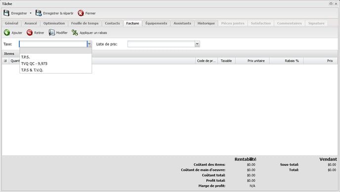The width and height of the screenshot is (340, 192).
Task: Maximize the Tâche window
Action: [331, 3]
